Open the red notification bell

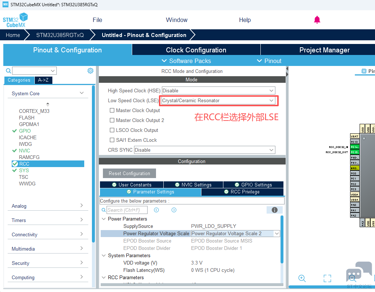[x=317, y=20]
